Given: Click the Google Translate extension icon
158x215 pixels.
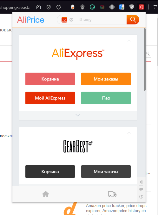Looking at the screenshot, I should 122,7.
